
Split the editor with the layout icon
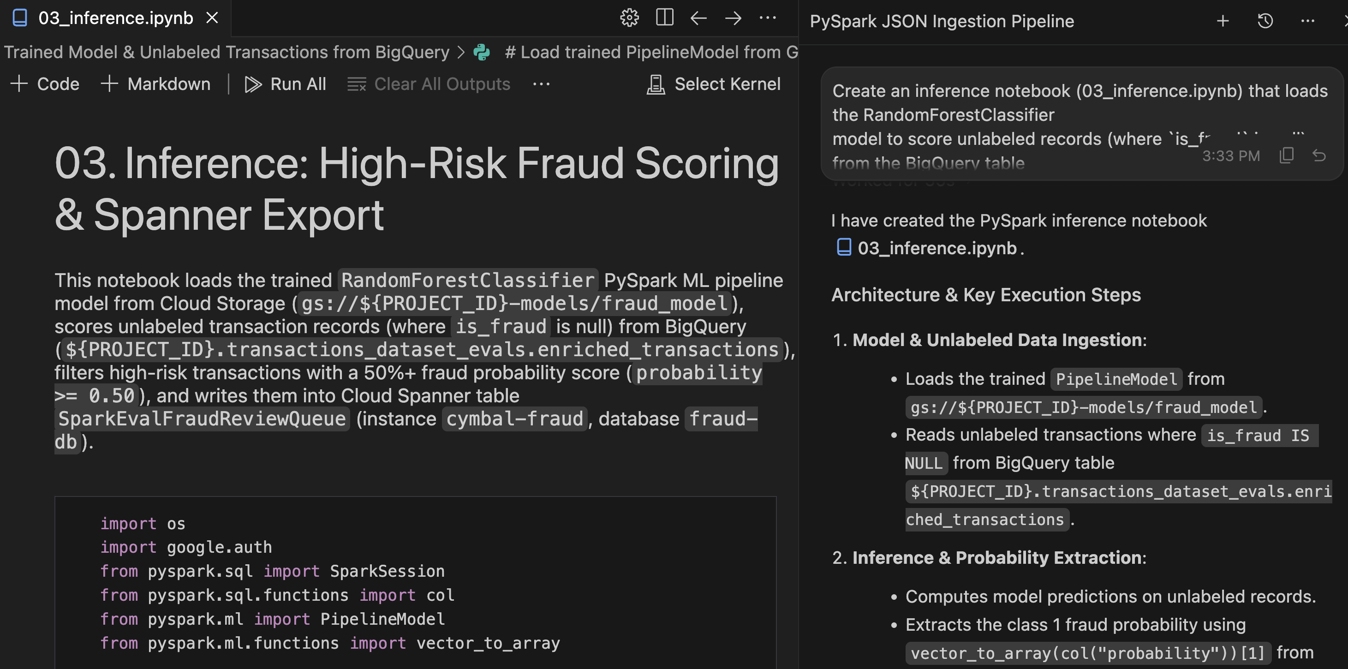coord(664,18)
